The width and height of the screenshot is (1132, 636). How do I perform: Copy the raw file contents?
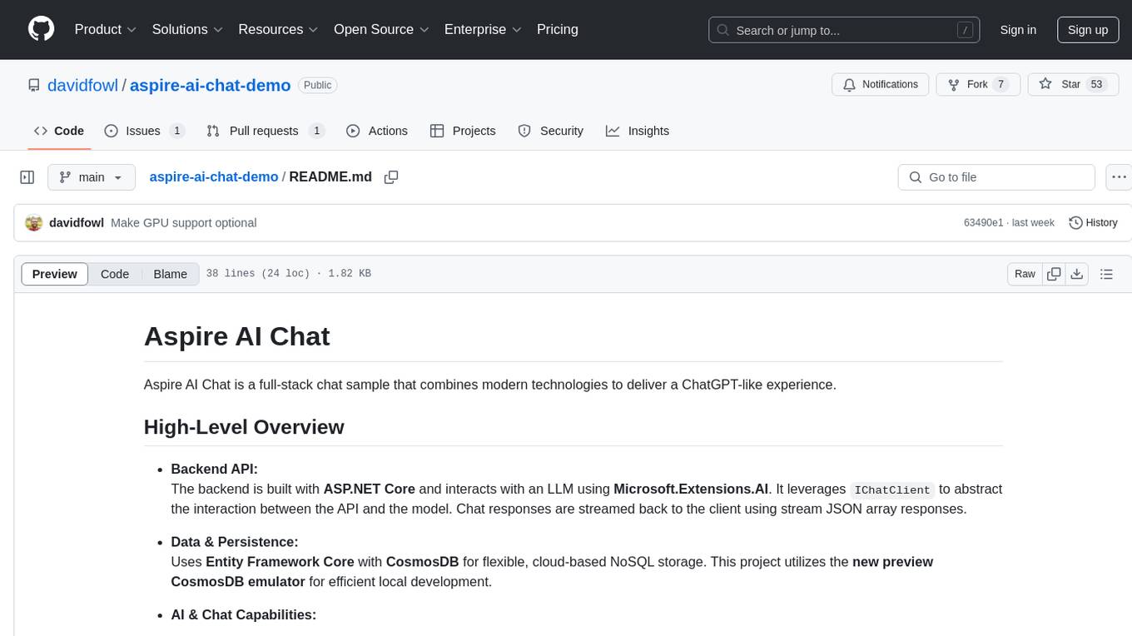pos(1054,274)
